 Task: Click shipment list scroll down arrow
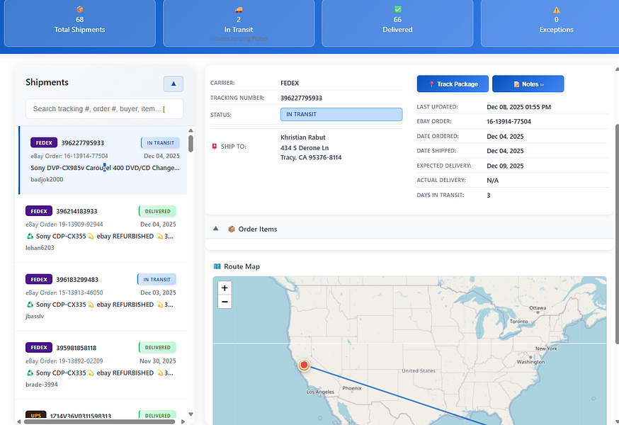point(191,414)
